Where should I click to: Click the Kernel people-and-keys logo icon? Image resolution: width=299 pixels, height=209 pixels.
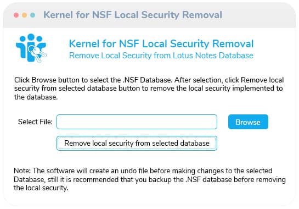click(x=31, y=48)
